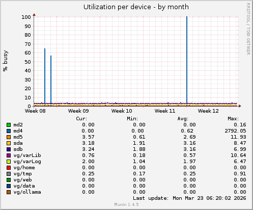Click the md4 blue legend swatch

9,131
